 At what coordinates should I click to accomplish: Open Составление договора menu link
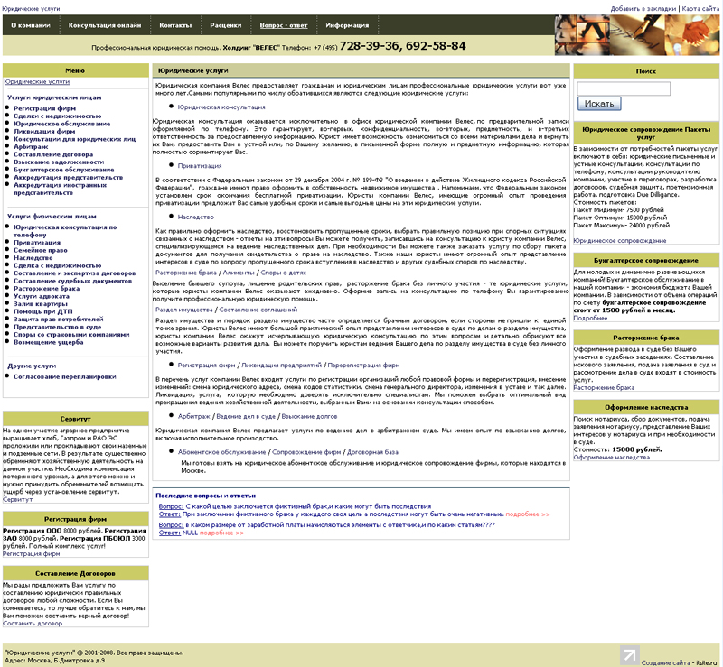tap(53, 154)
